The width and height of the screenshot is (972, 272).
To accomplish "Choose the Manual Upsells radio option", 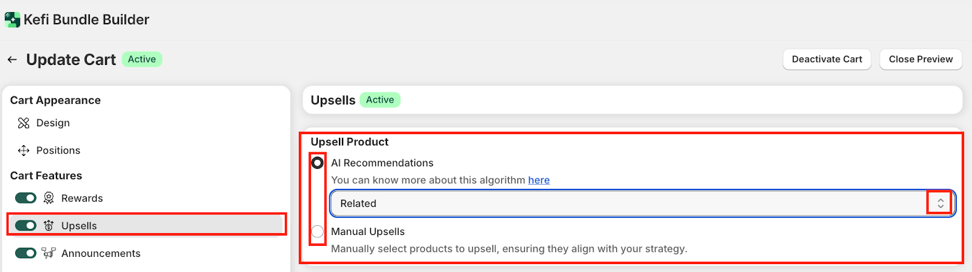I will (x=317, y=231).
